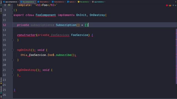Click the Subscription[] type annotation
177x99 pixels.
(x=68, y=25)
